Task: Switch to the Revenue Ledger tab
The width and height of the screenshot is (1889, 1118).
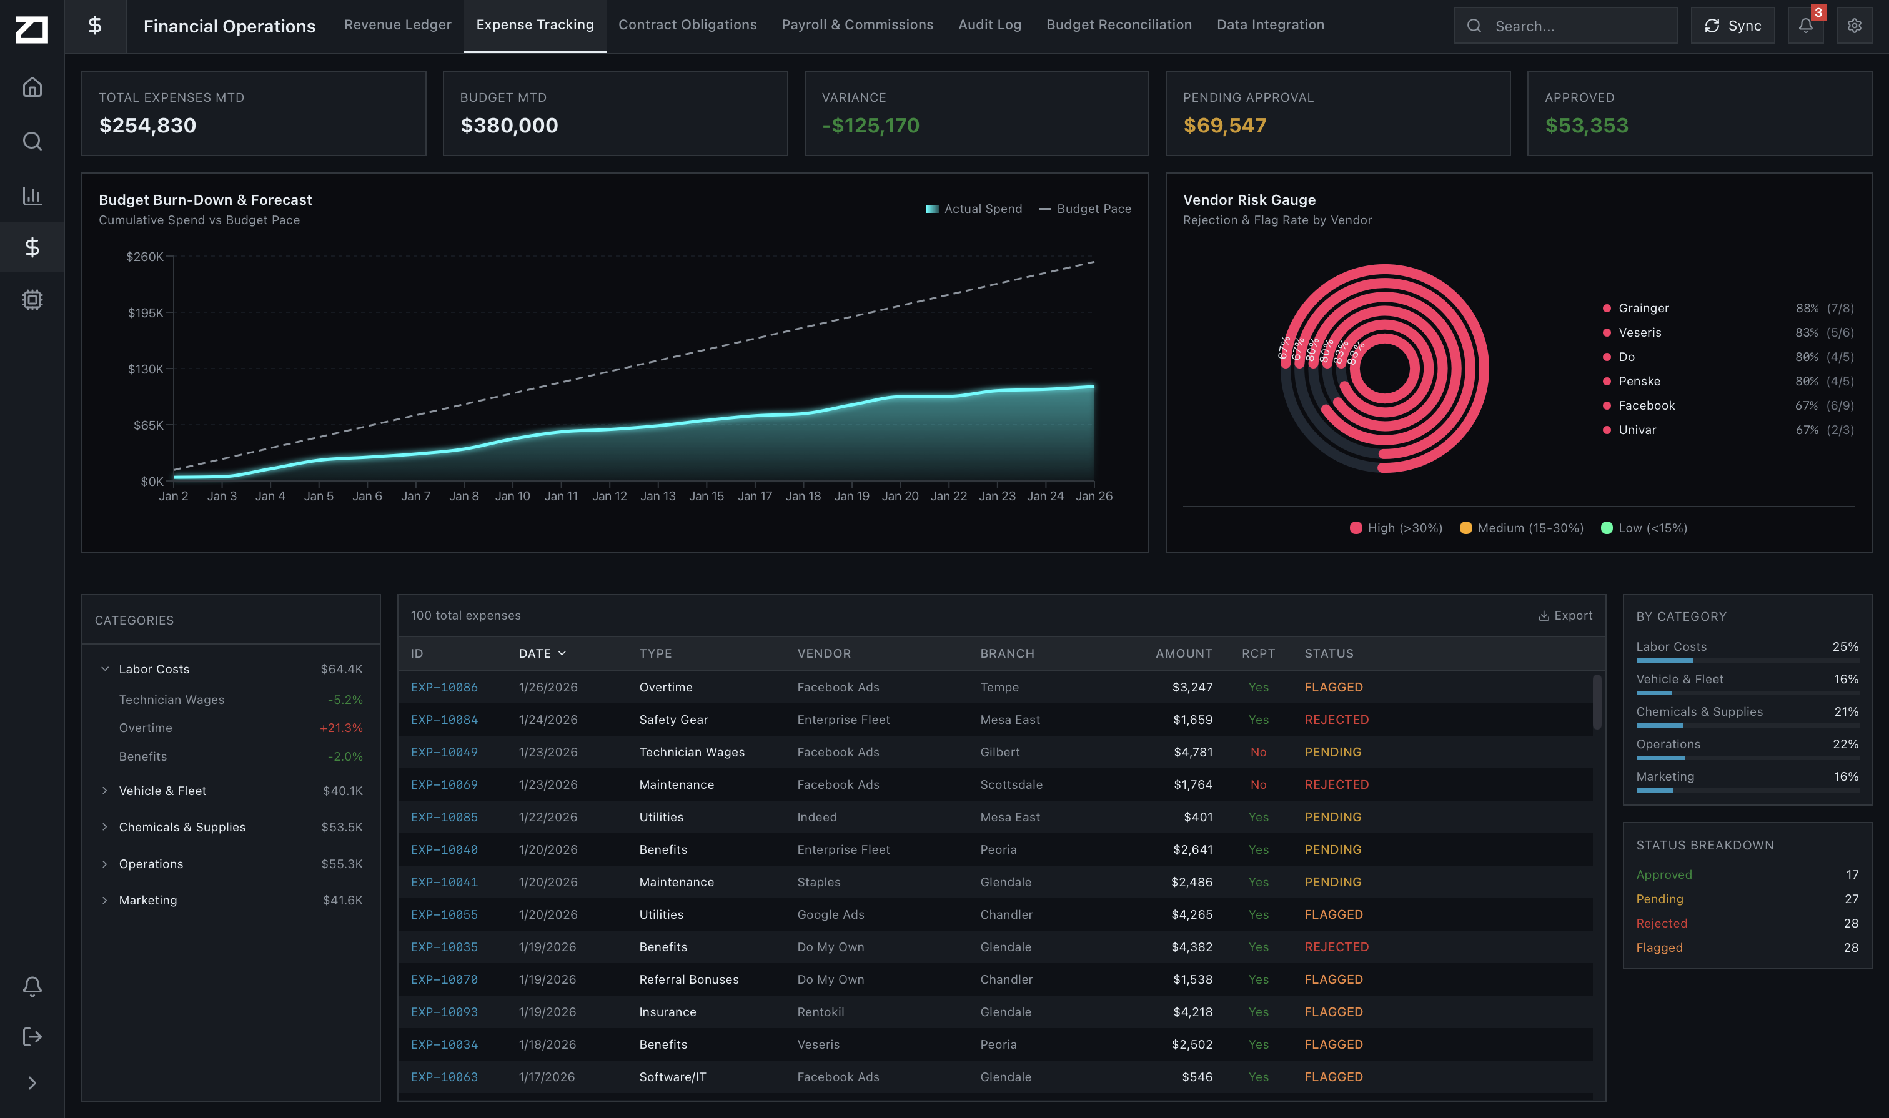Action: [x=397, y=24]
